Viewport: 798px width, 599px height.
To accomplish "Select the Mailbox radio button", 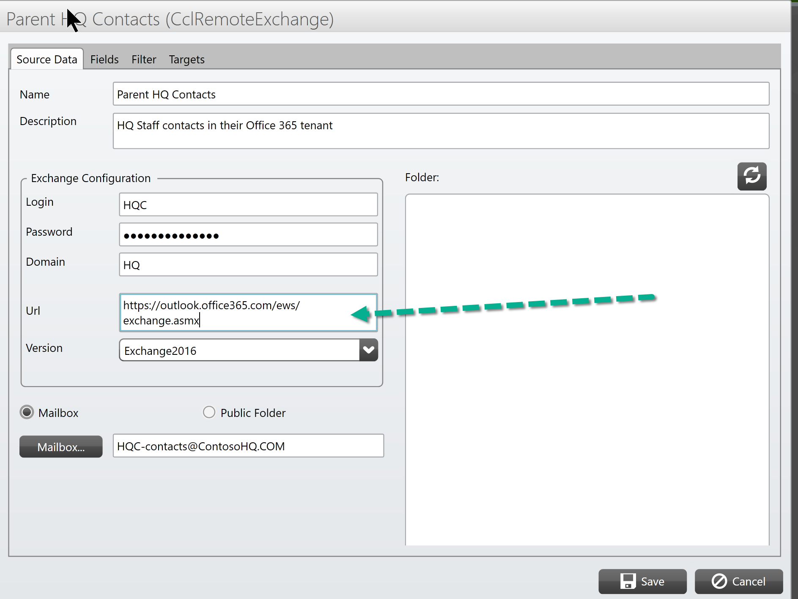I will (27, 412).
